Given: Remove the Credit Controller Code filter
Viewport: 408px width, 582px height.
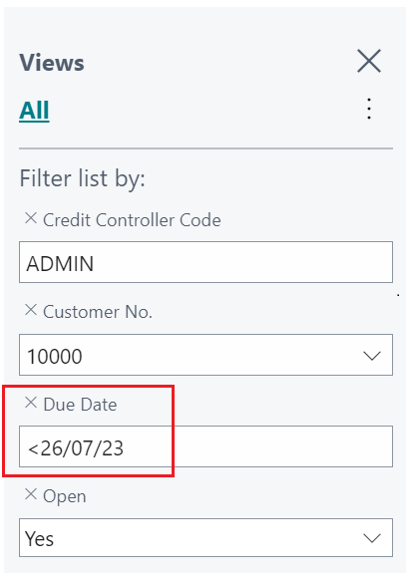Looking at the screenshot, I should tap(31, 218).
